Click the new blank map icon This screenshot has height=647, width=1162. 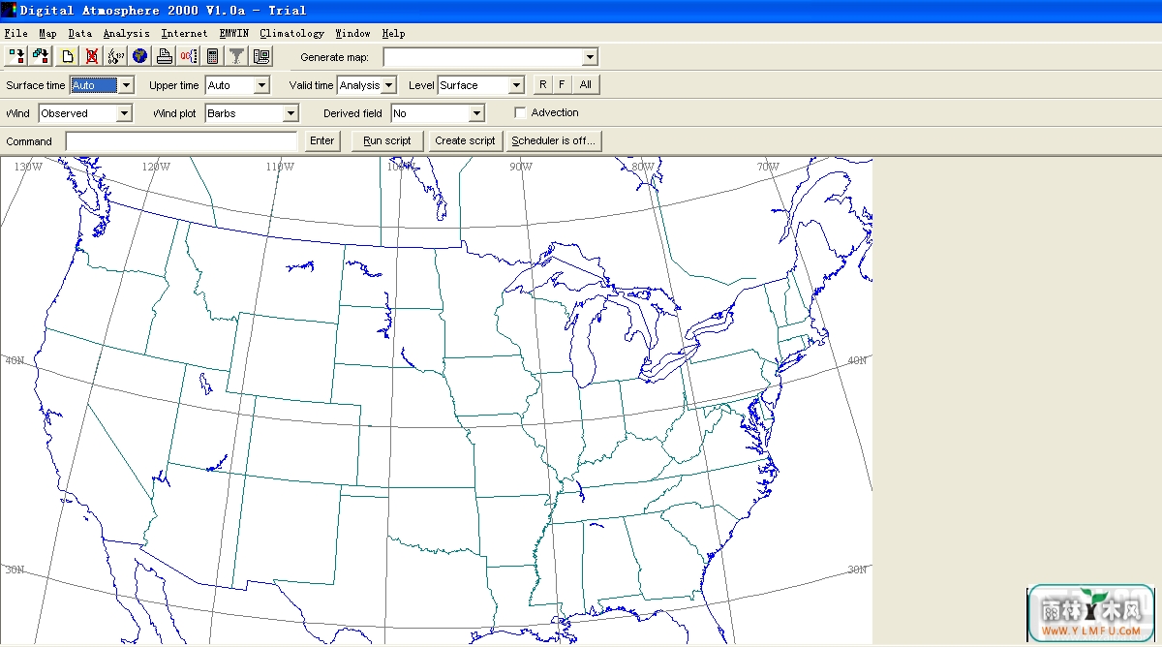[x=68, y=56]
